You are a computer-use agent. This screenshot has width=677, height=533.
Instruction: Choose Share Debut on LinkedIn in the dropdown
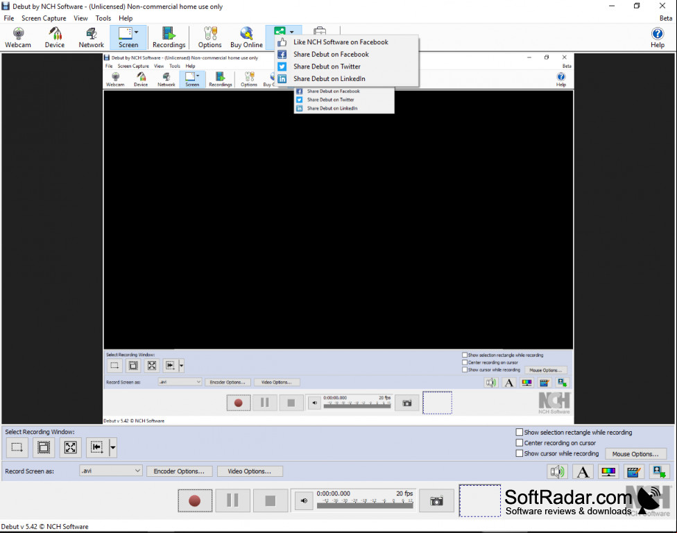[347, 78]
